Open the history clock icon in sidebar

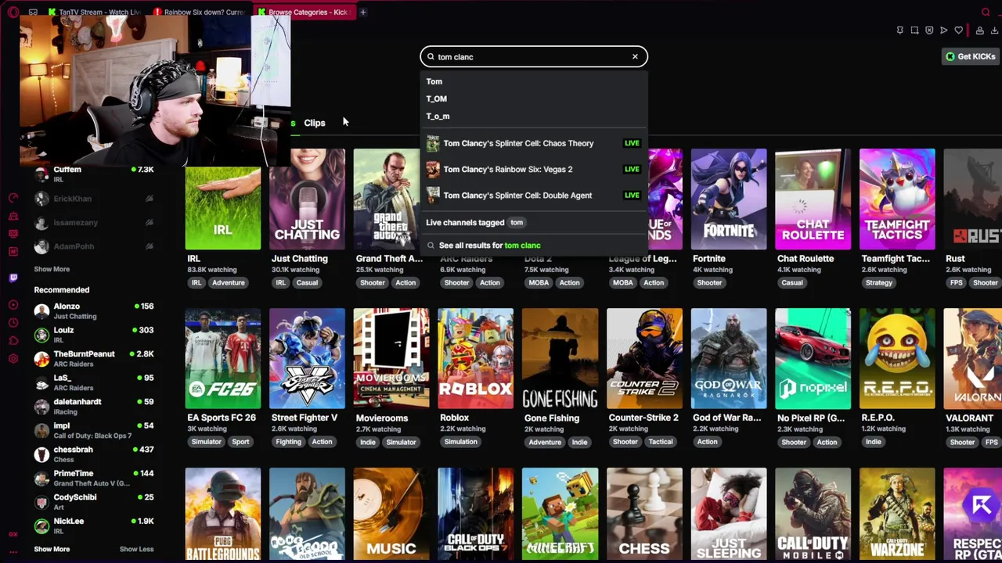tap(13, 322)
